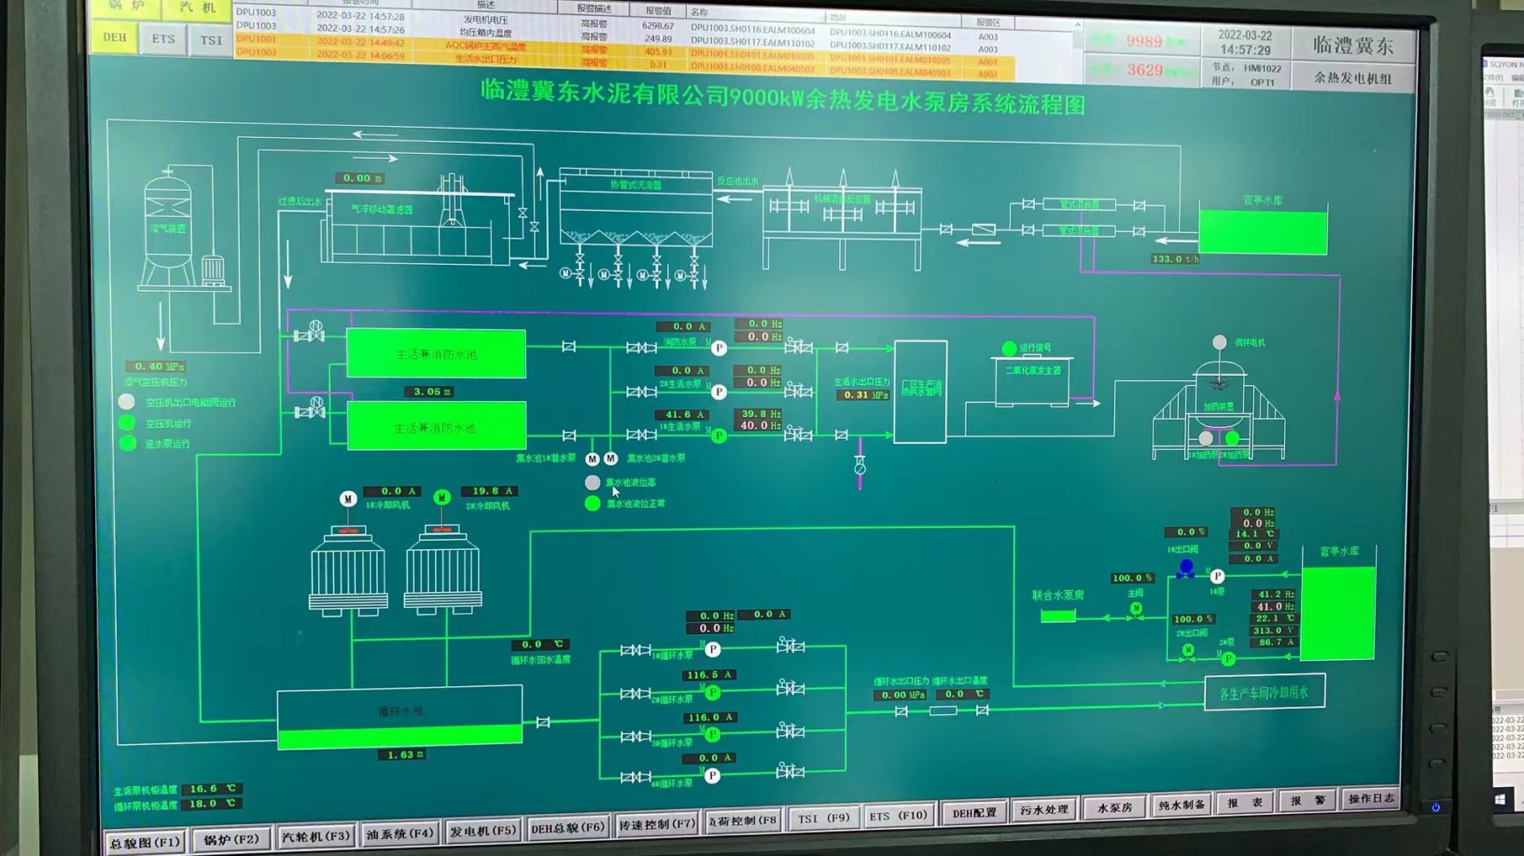Click the 进水泵运行 green indicator
Image resolution: width=1524 pixels, height=856 pixels.
pos(128,443)
